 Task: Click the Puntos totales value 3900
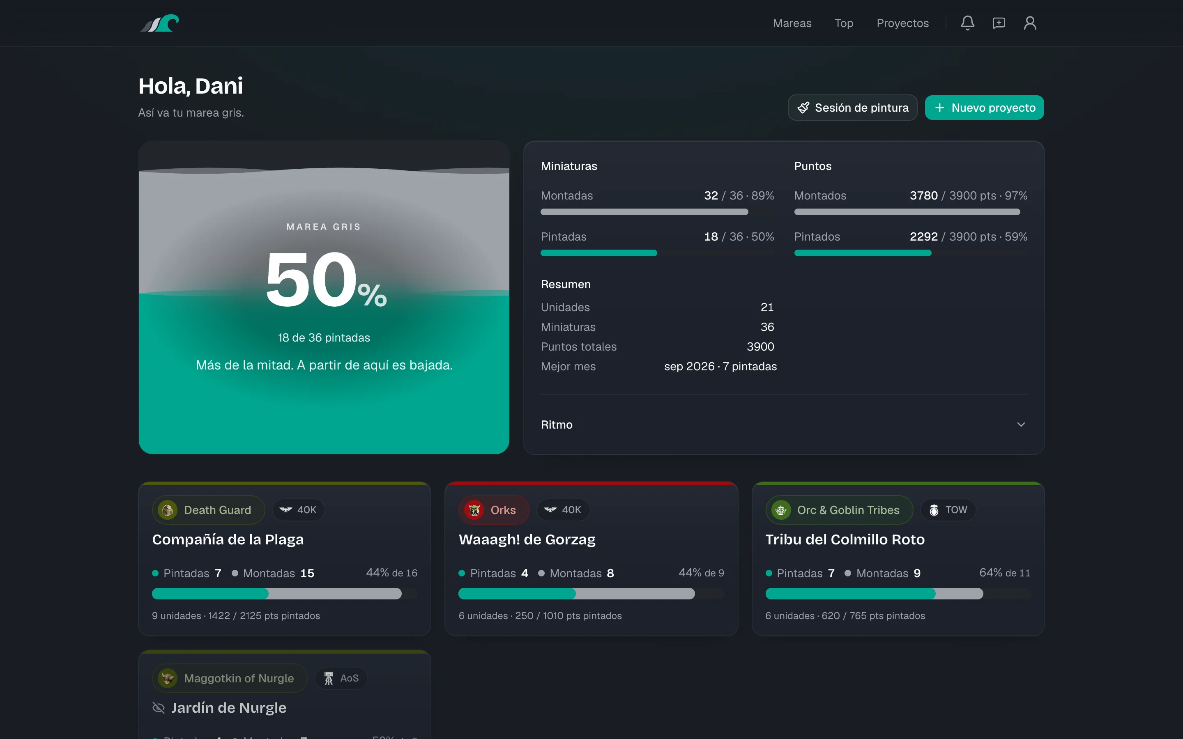click(760, 347)
